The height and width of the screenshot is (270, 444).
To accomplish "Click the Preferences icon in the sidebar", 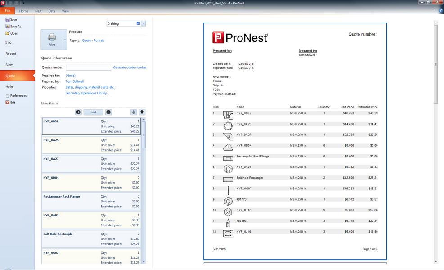I will 7,96.
